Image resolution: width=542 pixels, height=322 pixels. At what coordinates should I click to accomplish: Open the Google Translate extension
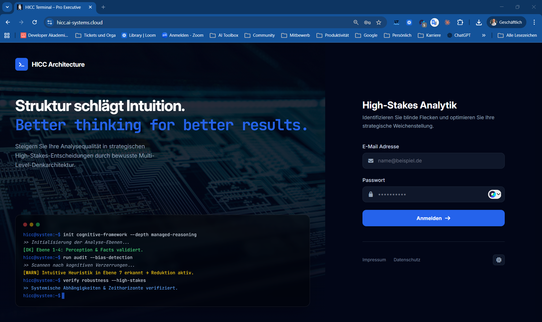pos(434,22)
